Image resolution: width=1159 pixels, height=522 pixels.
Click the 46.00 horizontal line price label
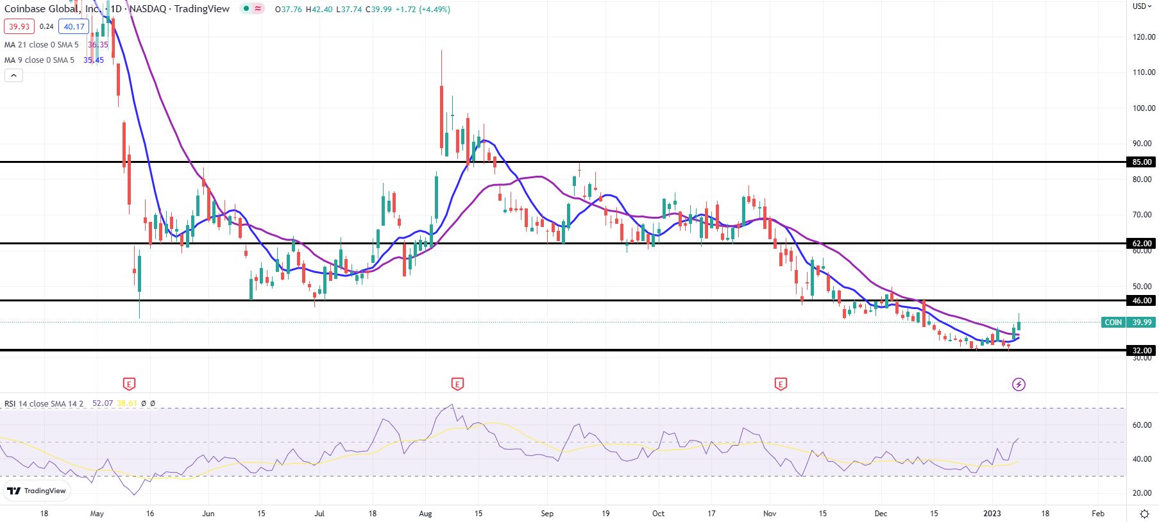coord(1142,301)
